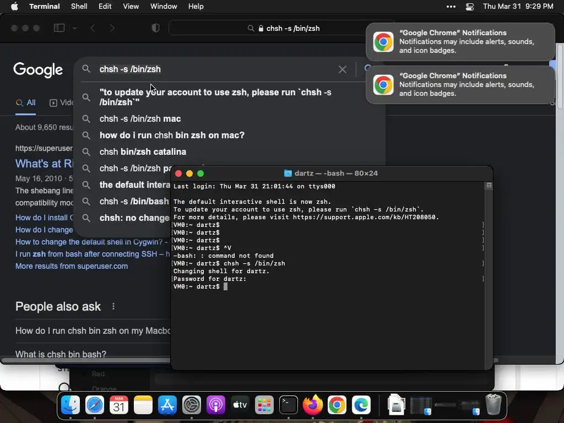Open Control Center in the menu bar

469,7
